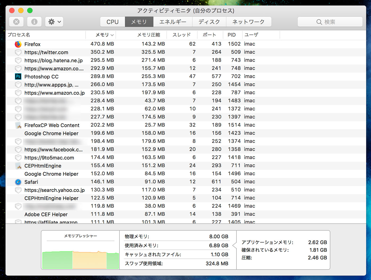Switch to the CPU tab

113,22
